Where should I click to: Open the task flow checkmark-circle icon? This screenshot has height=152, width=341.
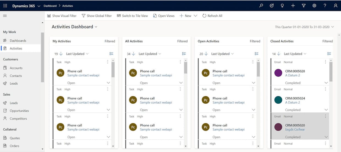coord(272,5)
